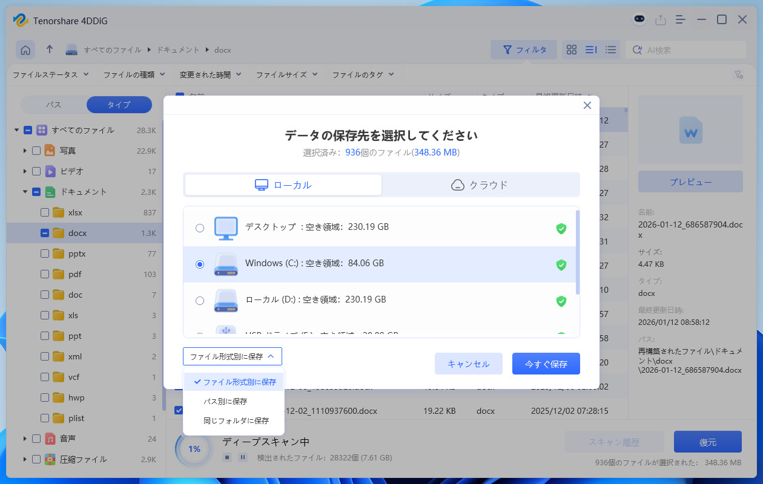This screenshot has height=484, width=763.
Task: Click the ビデオ category icon
Action: point(50,171)
